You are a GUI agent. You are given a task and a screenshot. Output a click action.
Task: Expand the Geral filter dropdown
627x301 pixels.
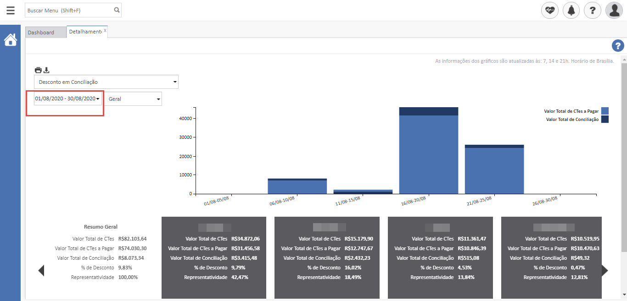click(133, 99)
